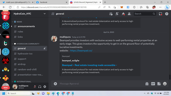This screenshot has width=171, height=96.
Task: Click the discord.com address bar
Action: [x=54, y=7]
